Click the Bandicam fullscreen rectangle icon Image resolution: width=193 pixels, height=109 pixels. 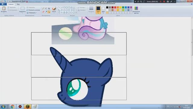[x=144, y=2]
